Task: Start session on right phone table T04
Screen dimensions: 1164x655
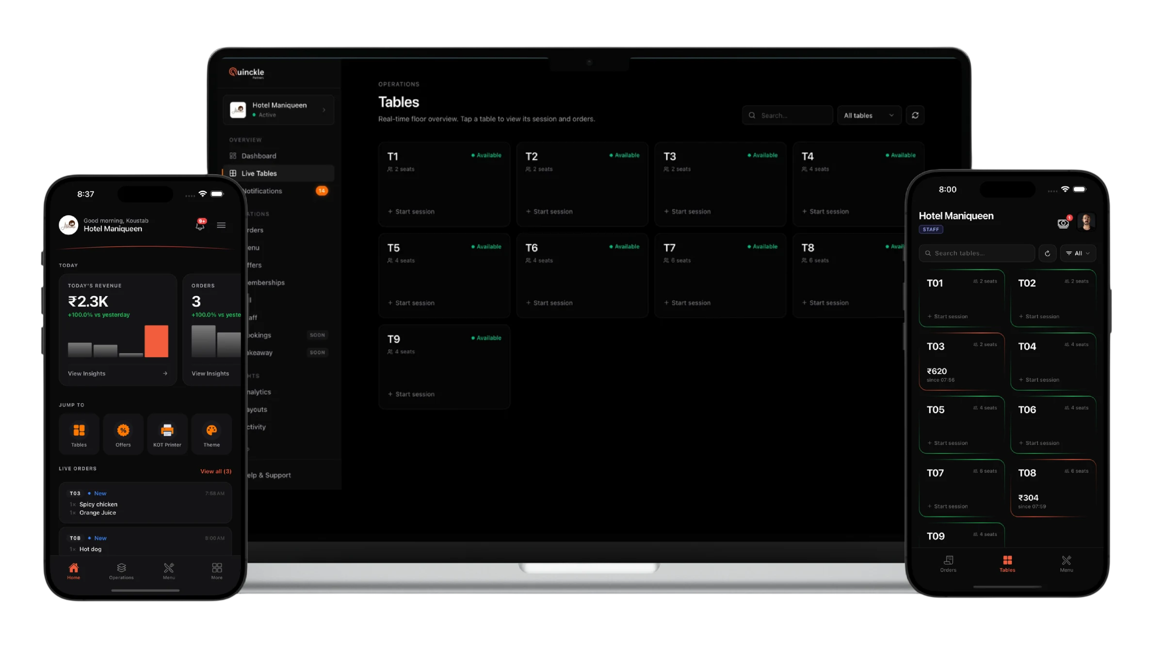Action: (x=1039, y=379)
